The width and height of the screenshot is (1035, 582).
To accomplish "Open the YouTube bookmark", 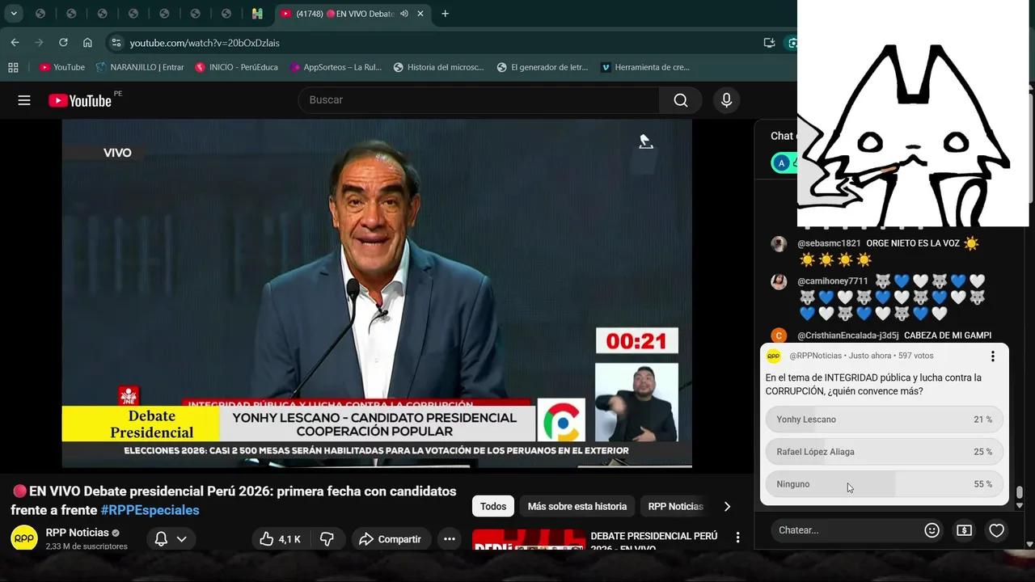I will (x=62, y=67).
